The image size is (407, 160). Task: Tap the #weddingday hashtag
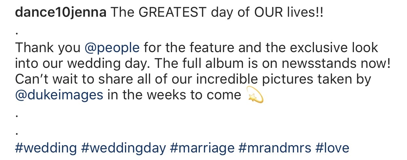pyautogui.click(x=123, y=148)
